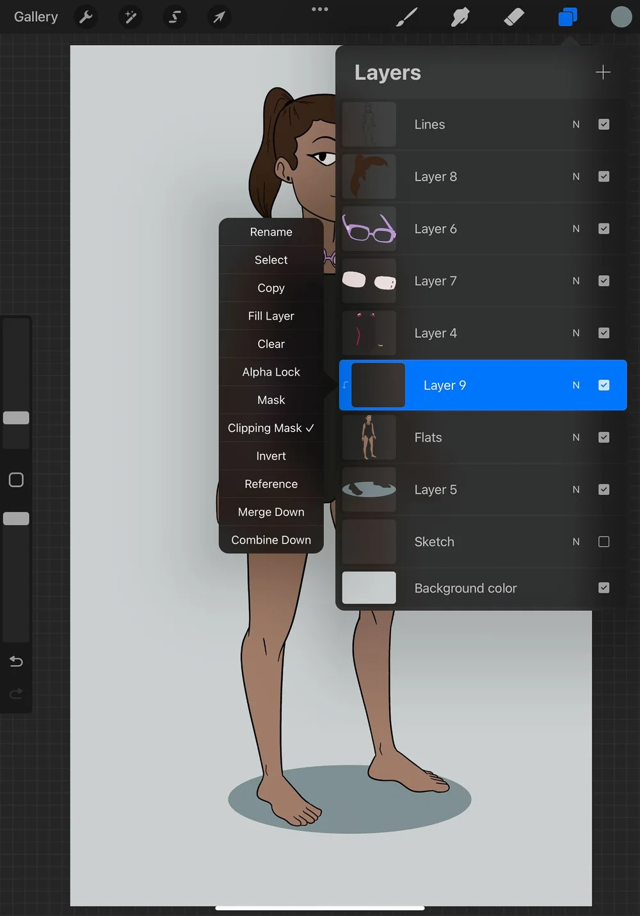This screenshot has width=640, height=916.
Task: Choose Clipping Mask from the layer menu
Action: point(271,428)
